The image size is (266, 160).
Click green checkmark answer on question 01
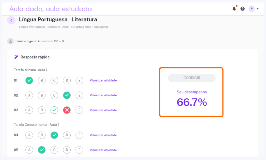tap(29, 80)
